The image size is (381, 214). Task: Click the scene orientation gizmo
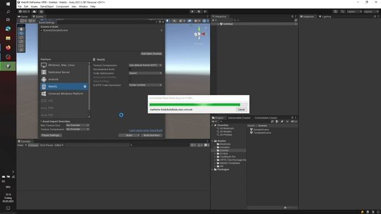pos(199,34)
